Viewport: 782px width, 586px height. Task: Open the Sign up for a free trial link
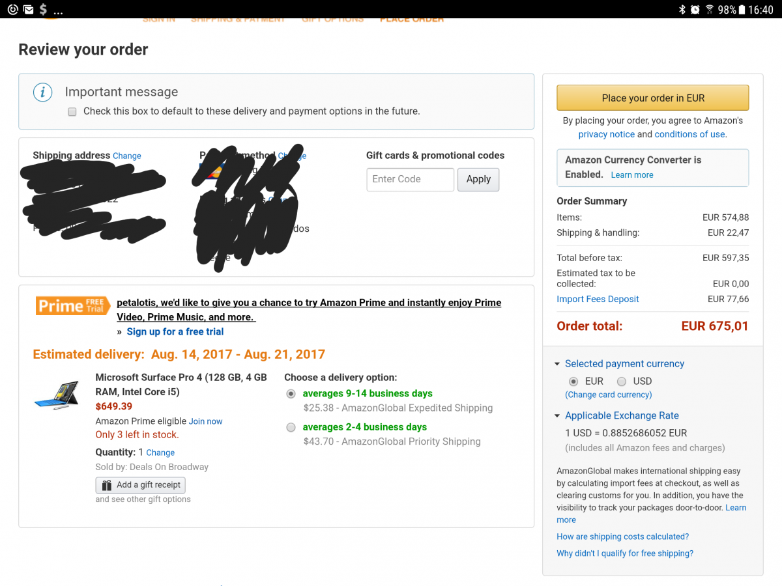pyautogui.click(x=175, y=331)
